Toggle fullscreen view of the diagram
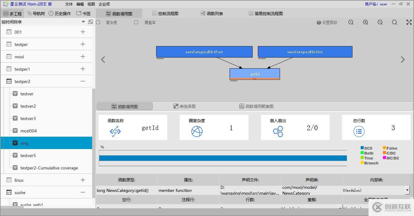This screenshot has height=216, width=414. pyautogui.click(x=409, y=22)
